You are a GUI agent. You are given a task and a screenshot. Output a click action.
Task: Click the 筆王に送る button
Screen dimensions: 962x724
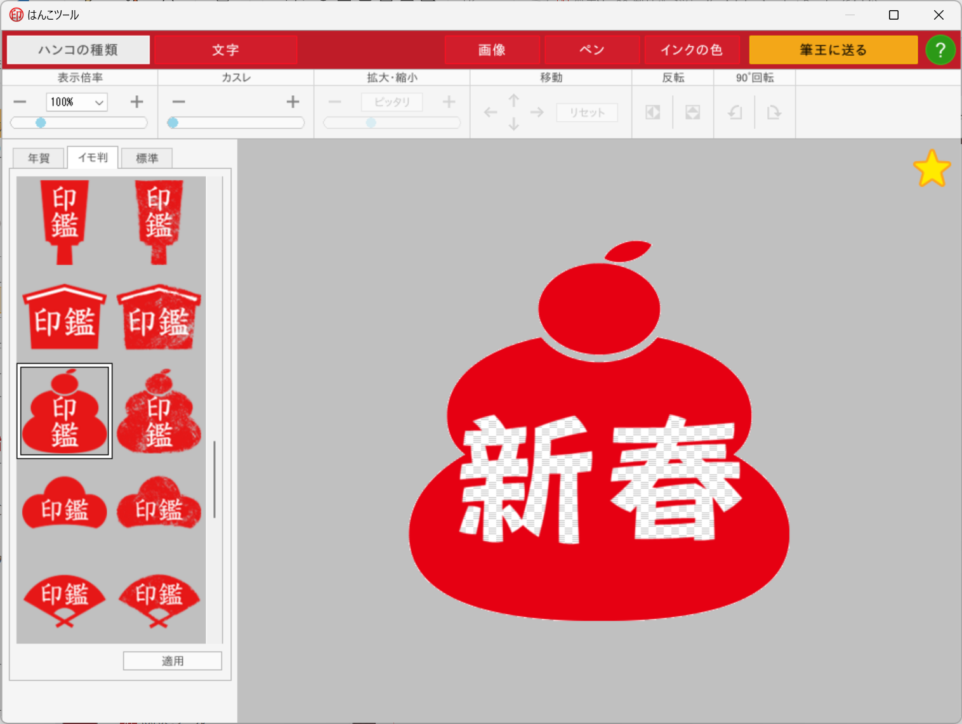click(x=833, y=50)
